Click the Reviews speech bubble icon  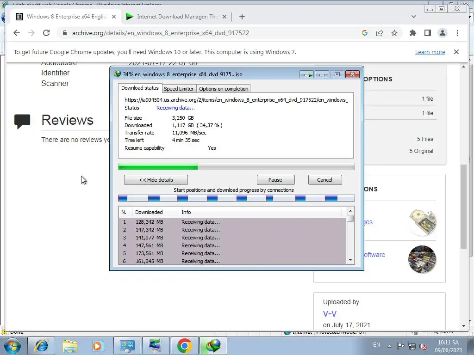tap(22, 122)
